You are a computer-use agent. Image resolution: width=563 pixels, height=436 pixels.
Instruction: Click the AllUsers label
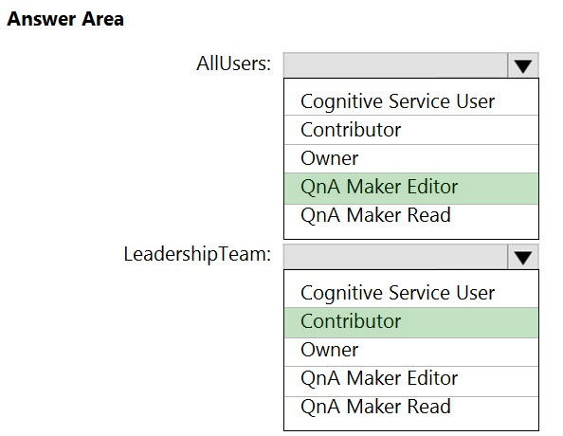pyautogui.click(x=233, y=64)
